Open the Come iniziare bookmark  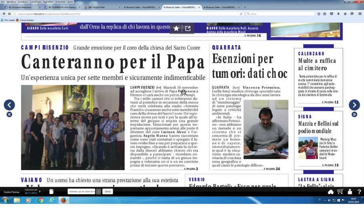(x=25, y=20)
